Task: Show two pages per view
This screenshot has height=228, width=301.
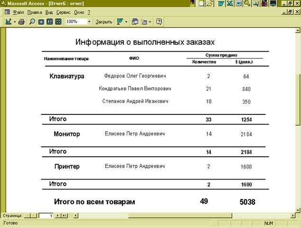Action: click(x=49, y=22)
